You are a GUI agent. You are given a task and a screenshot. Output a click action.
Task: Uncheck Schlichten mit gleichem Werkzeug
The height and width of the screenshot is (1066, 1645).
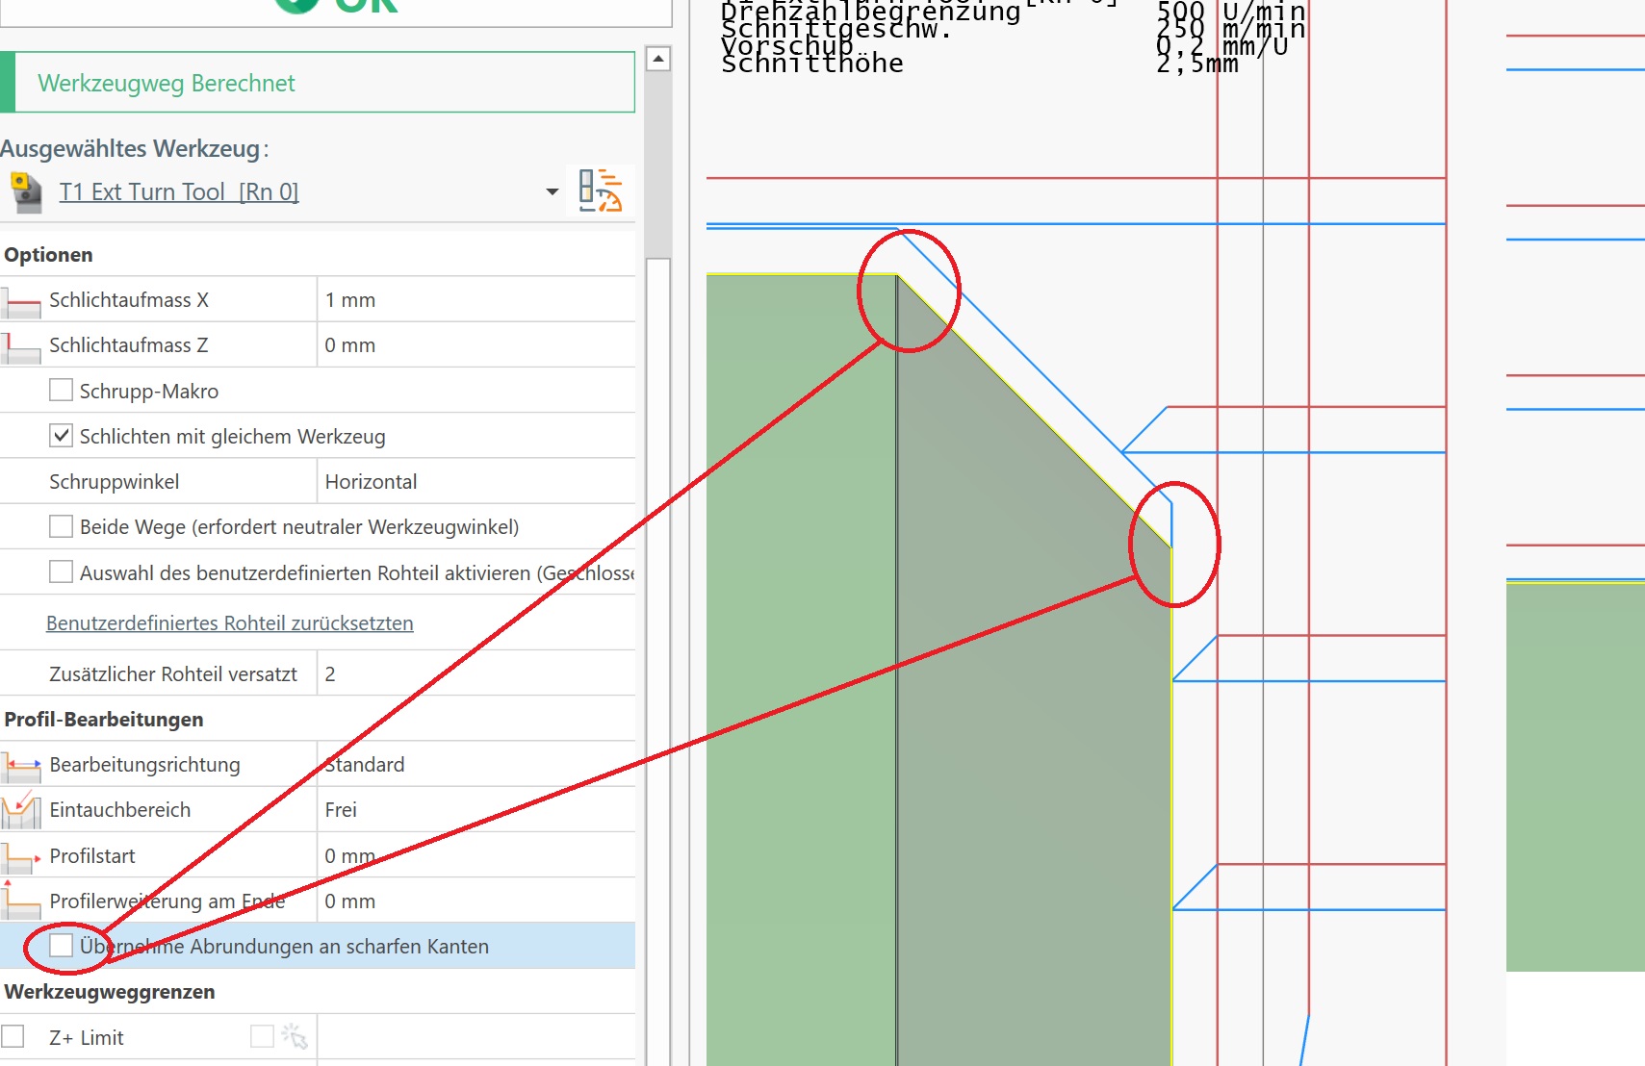pyautogui.click(x=61, y=436)
